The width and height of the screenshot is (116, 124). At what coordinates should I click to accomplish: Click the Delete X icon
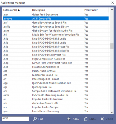[x=102, y=119]
